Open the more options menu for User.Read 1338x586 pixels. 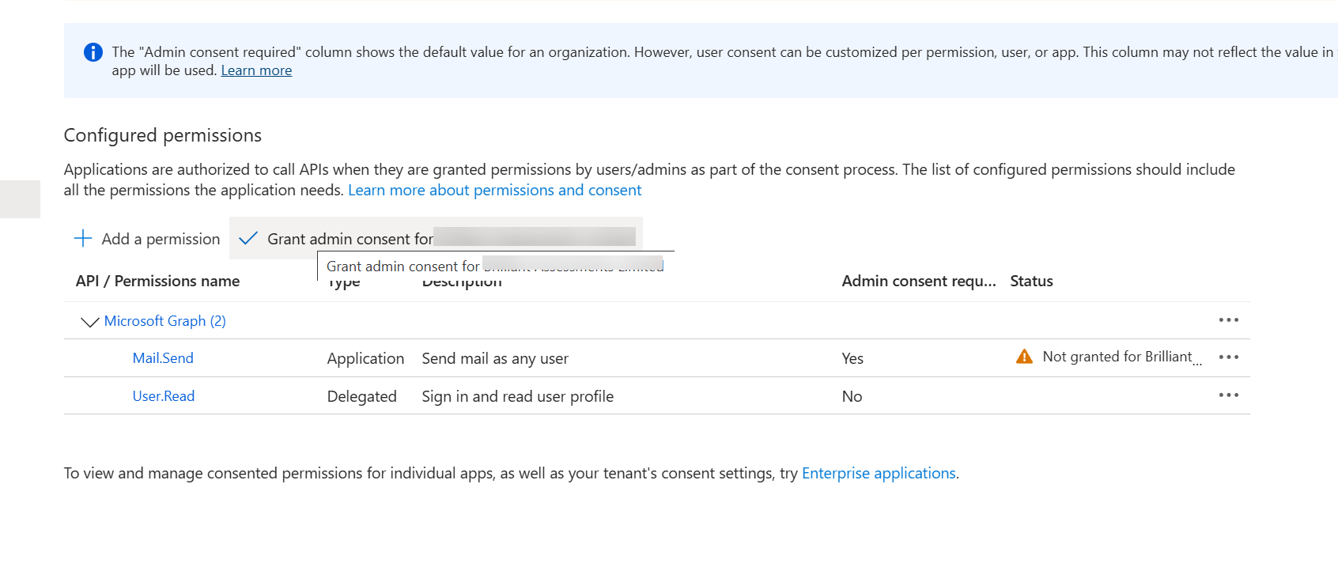click(x=1228, y=395)
